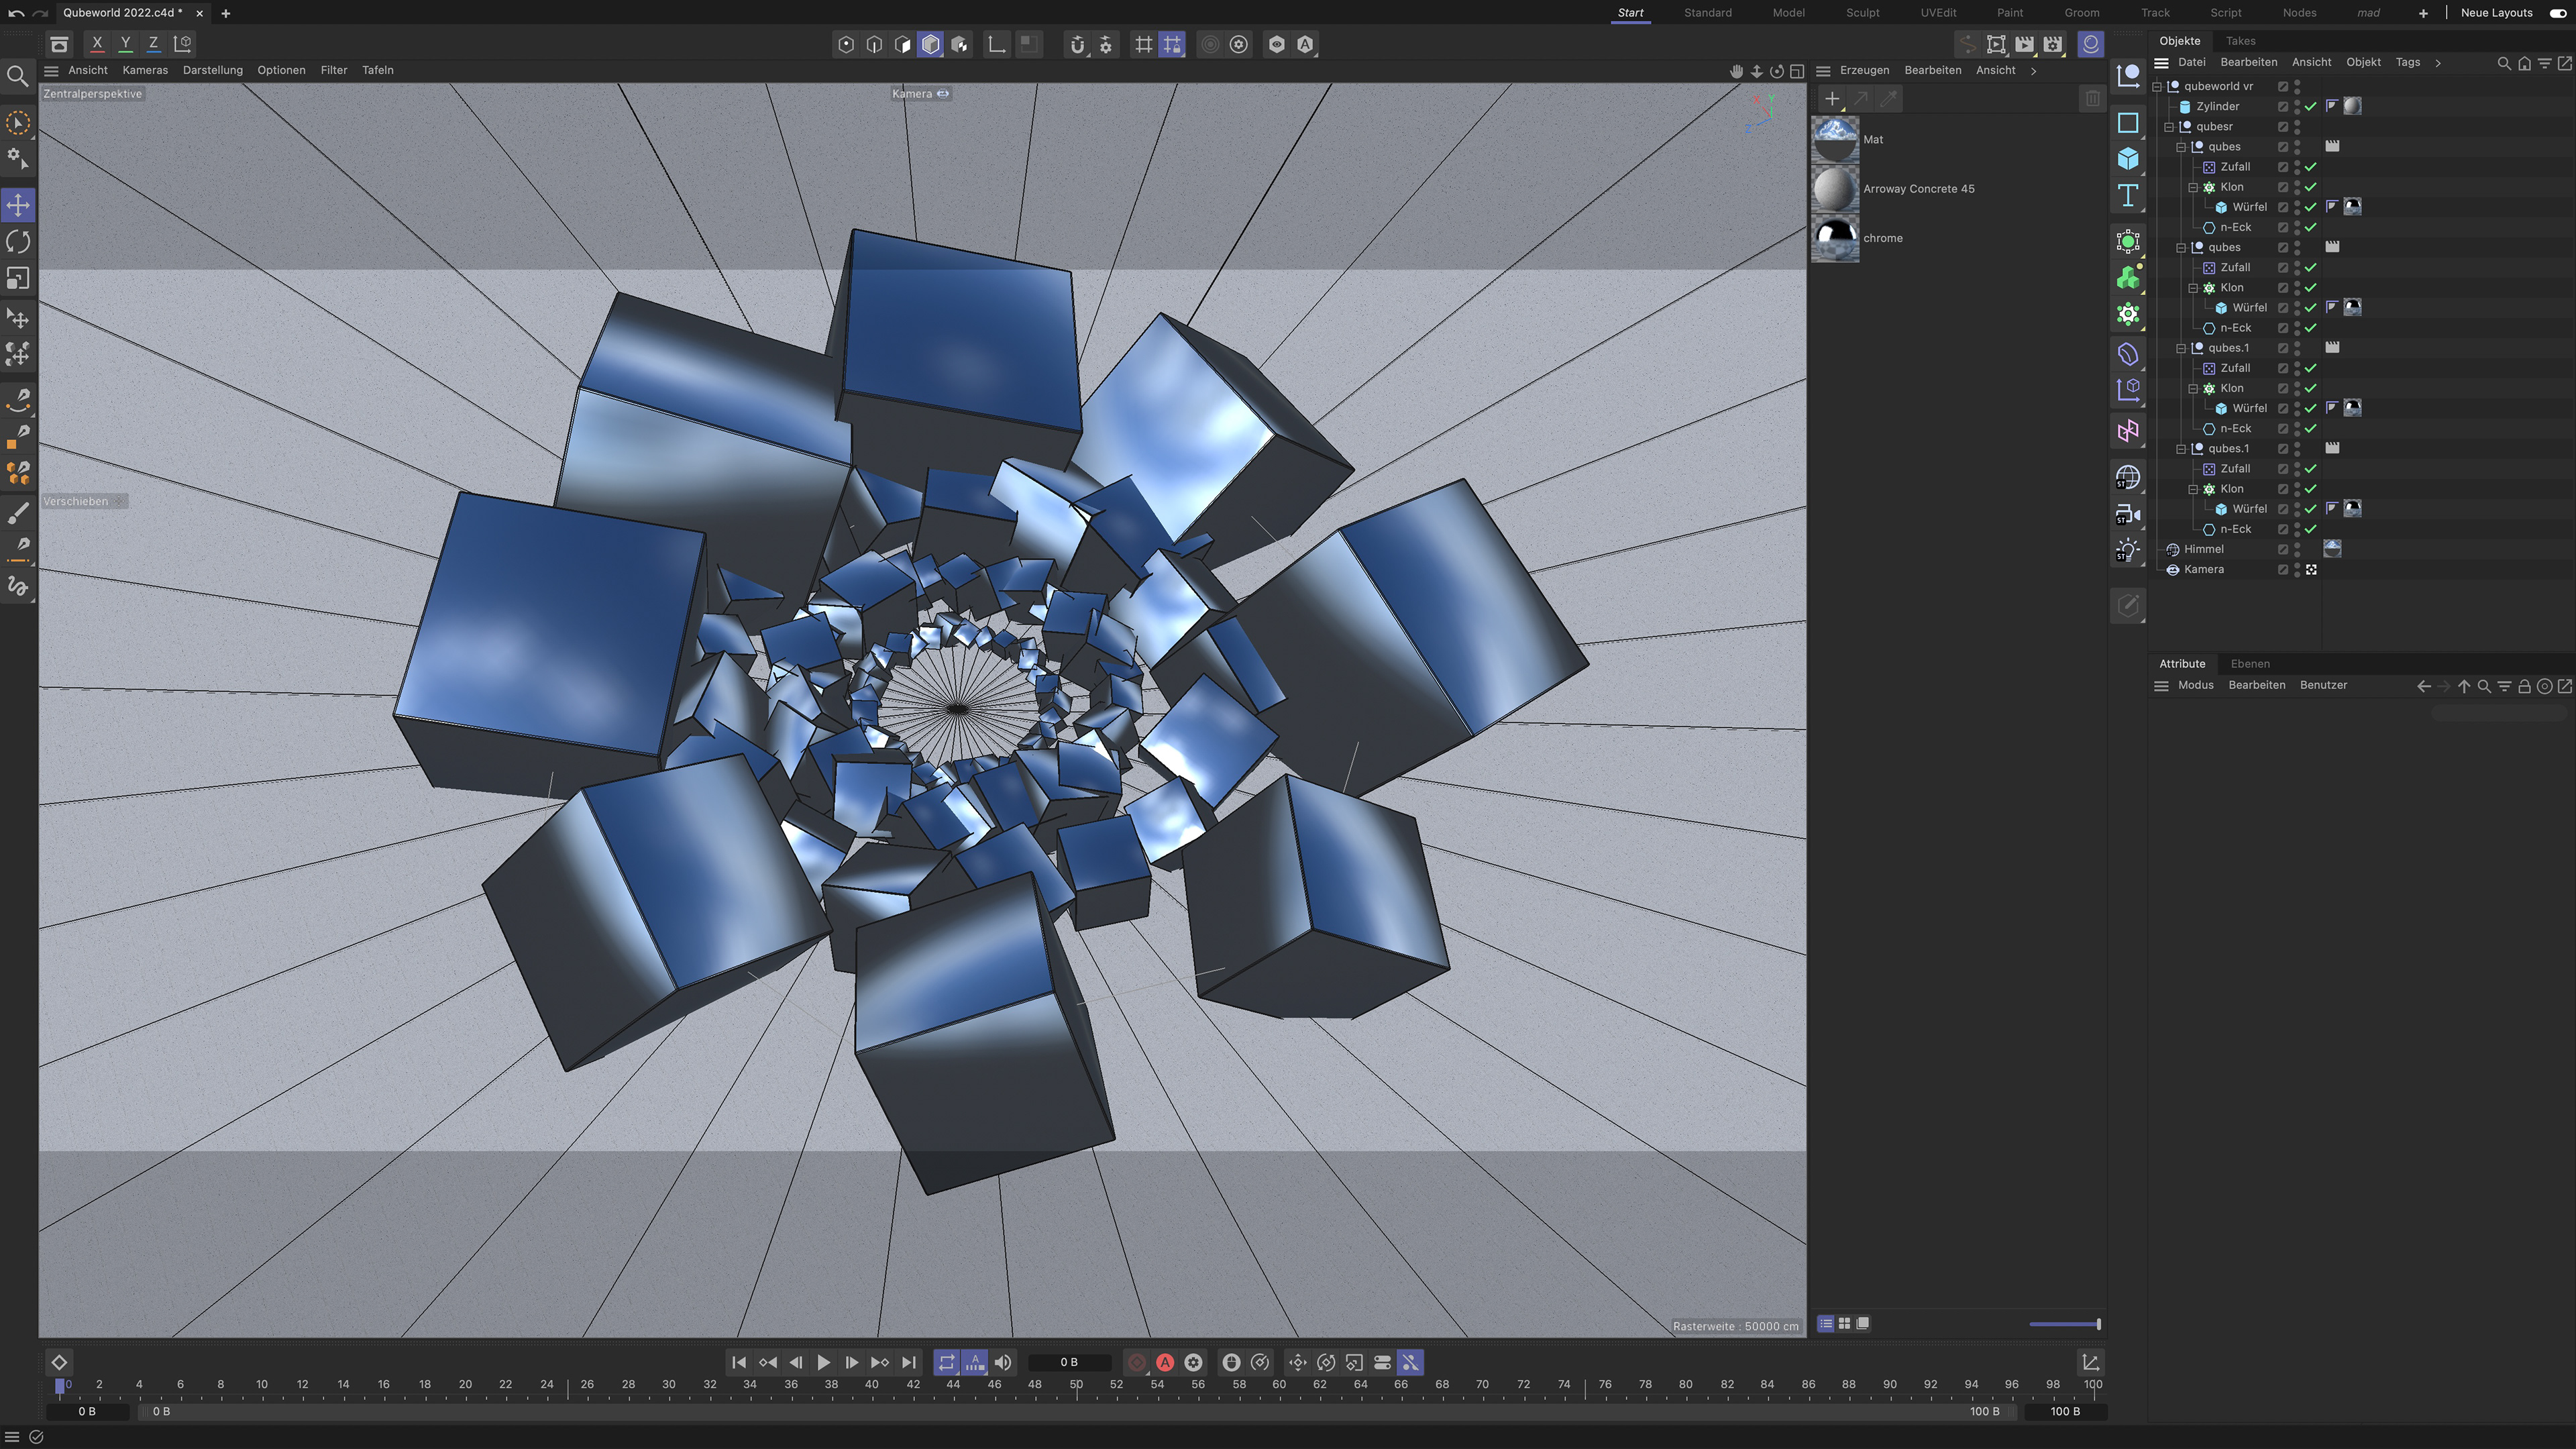Add a Cube primitive object

(2128, 159)
